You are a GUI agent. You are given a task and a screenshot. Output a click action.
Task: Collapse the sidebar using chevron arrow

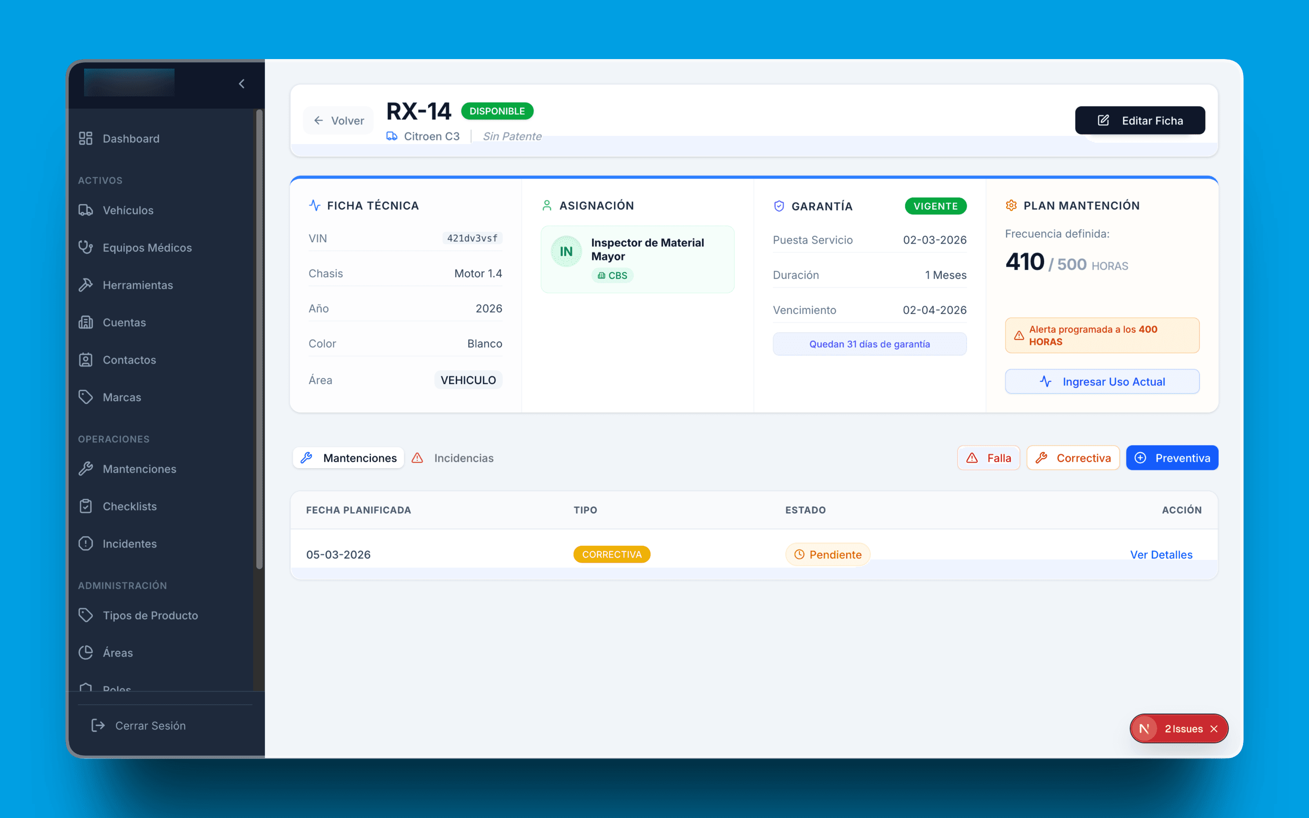coord(242,84)
